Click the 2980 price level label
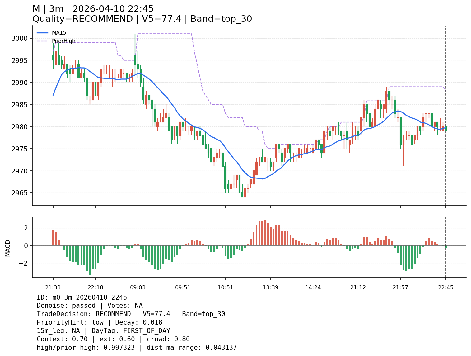Screen dimensions: 471x356 coord(20,127)
